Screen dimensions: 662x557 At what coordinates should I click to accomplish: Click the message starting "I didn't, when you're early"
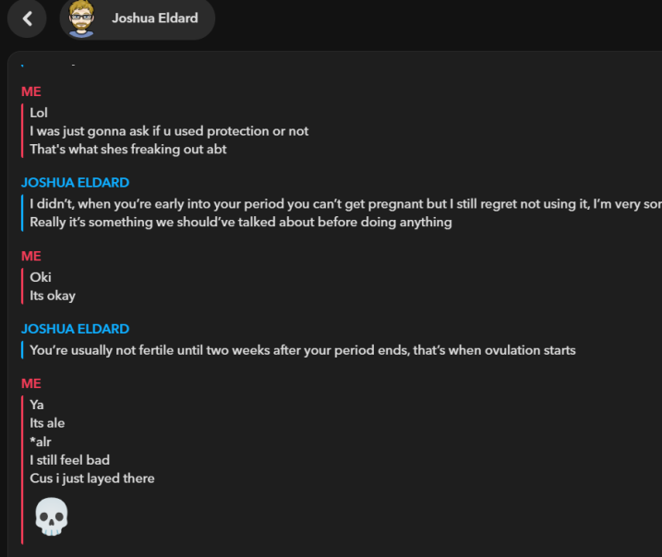point(342,204)
